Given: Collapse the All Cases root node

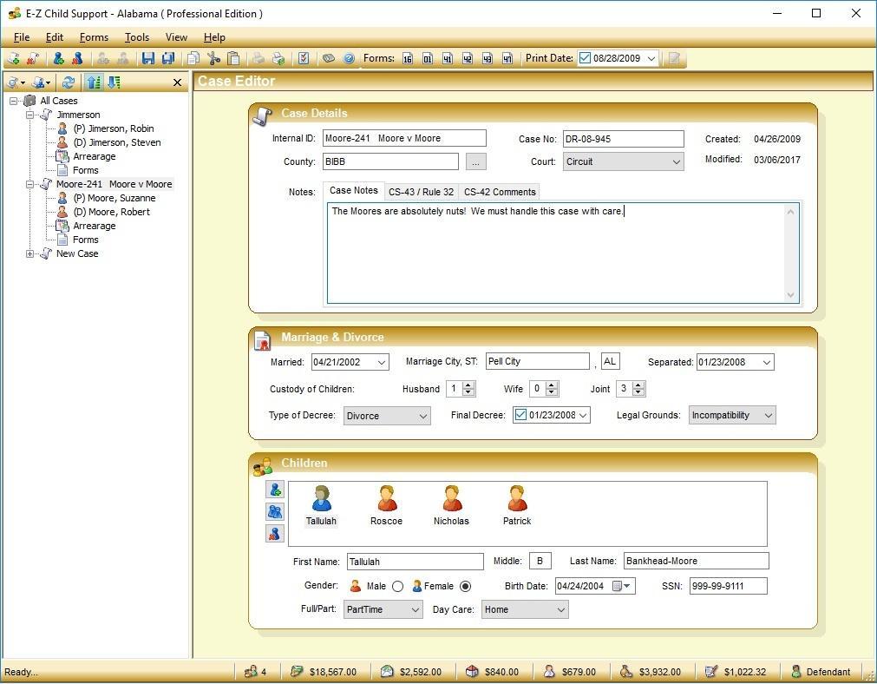Looking at the screenshot, I should [x=13, y=101].
